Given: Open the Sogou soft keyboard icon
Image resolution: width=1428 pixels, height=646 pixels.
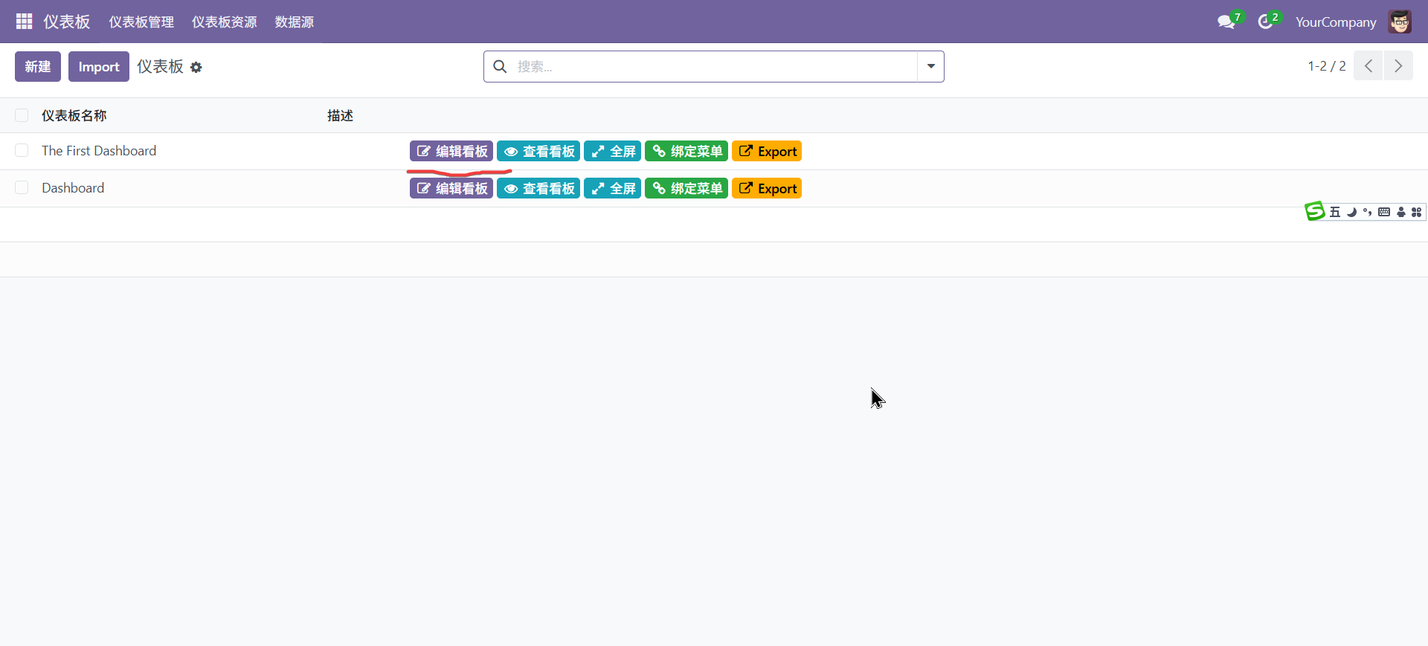Looking at the screenshot, I should [1384, 213].
